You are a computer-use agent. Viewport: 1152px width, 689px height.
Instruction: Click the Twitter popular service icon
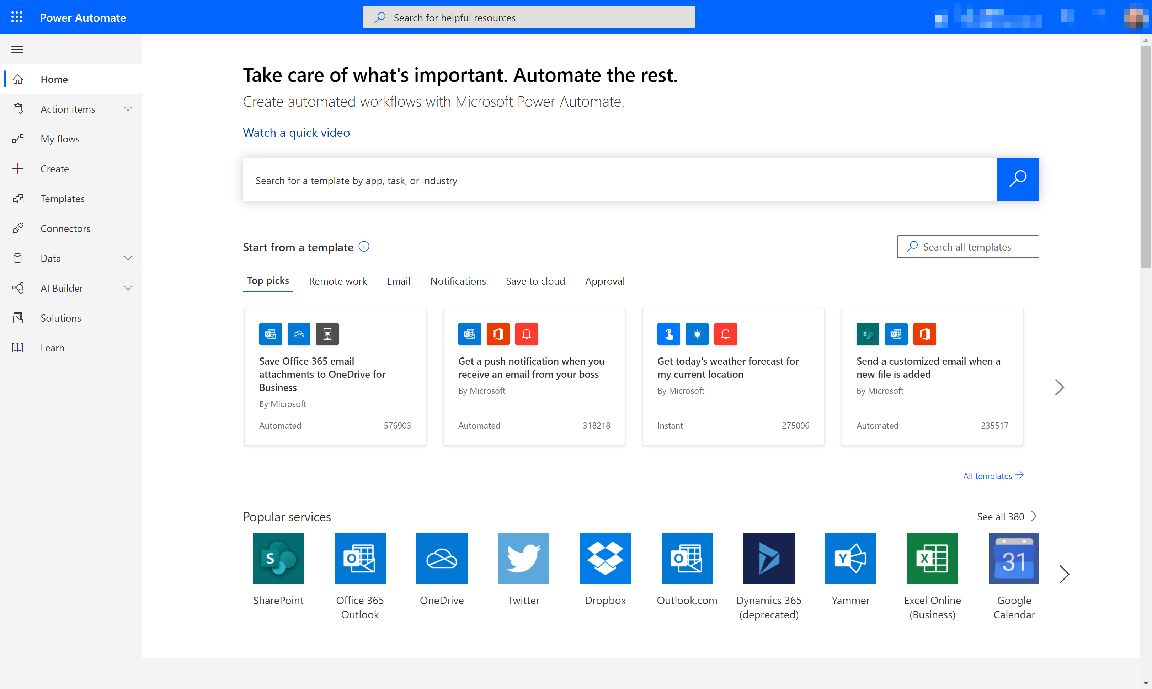(523, 559)
